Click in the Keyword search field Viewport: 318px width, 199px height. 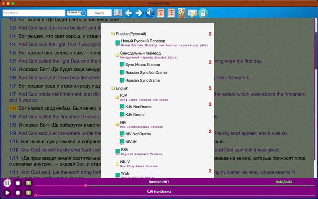(x=34, y=13)
